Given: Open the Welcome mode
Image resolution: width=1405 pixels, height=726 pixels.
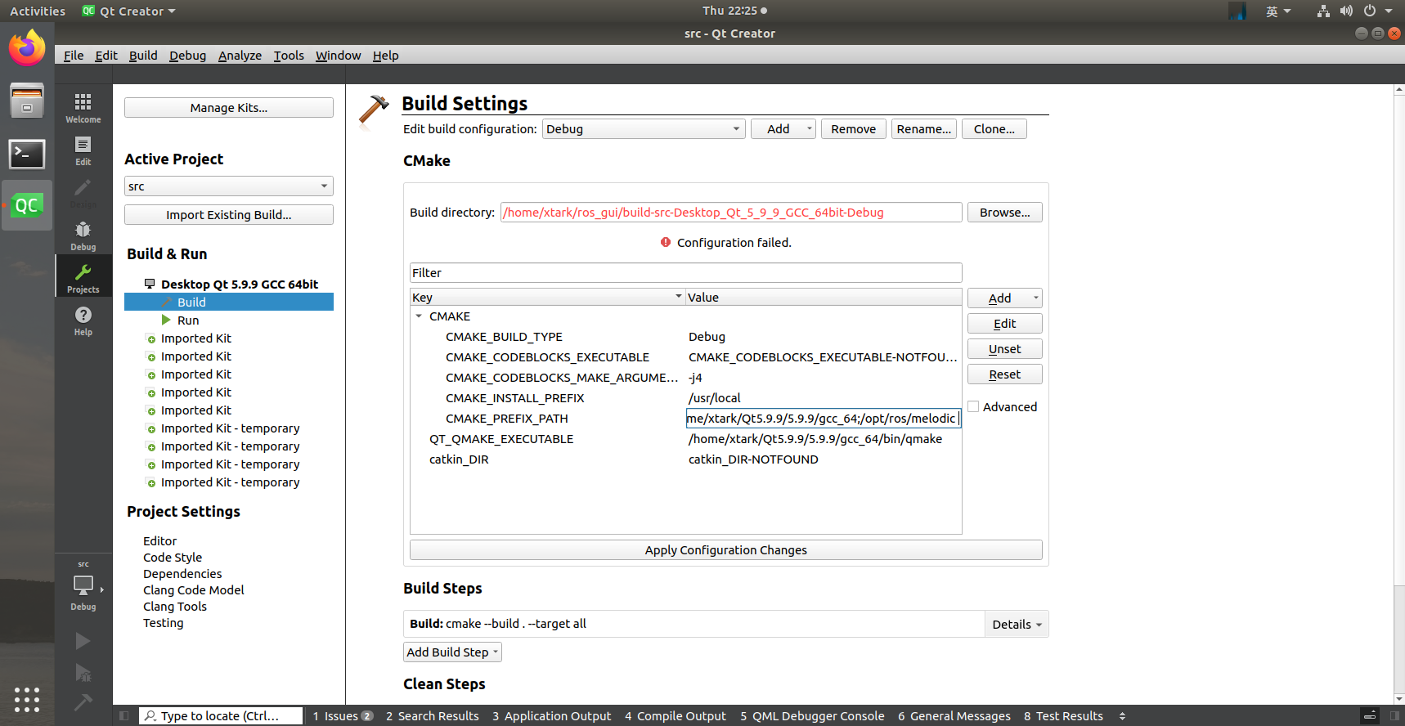Looking at the screenshot, I should [83, 106].
